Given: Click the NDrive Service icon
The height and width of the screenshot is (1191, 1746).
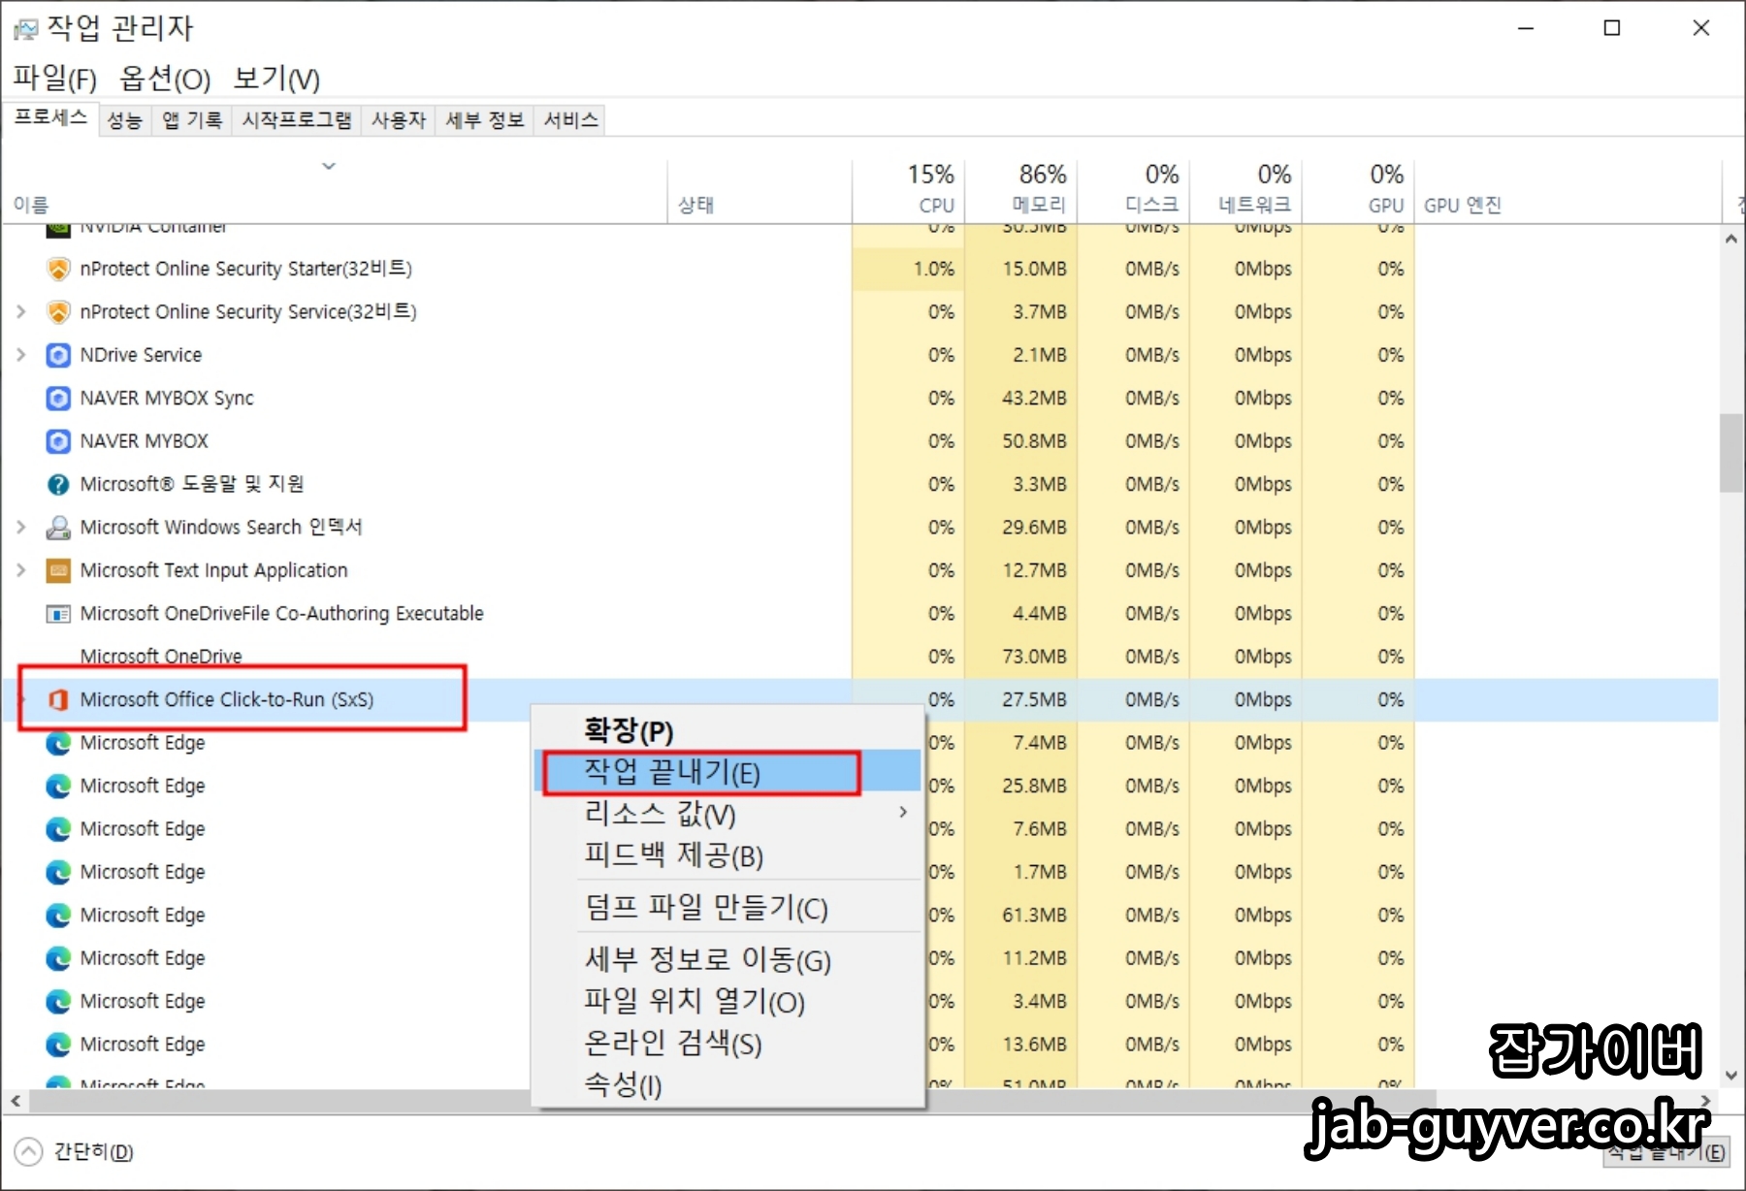Looking at the screenshot, I should tap(58, 355).
